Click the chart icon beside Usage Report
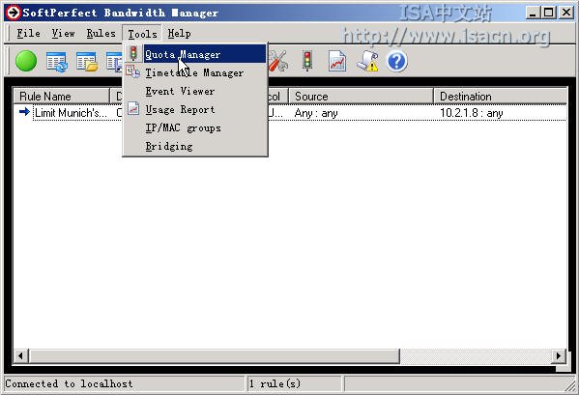The image size is (579, 395). tap(133, 108)
